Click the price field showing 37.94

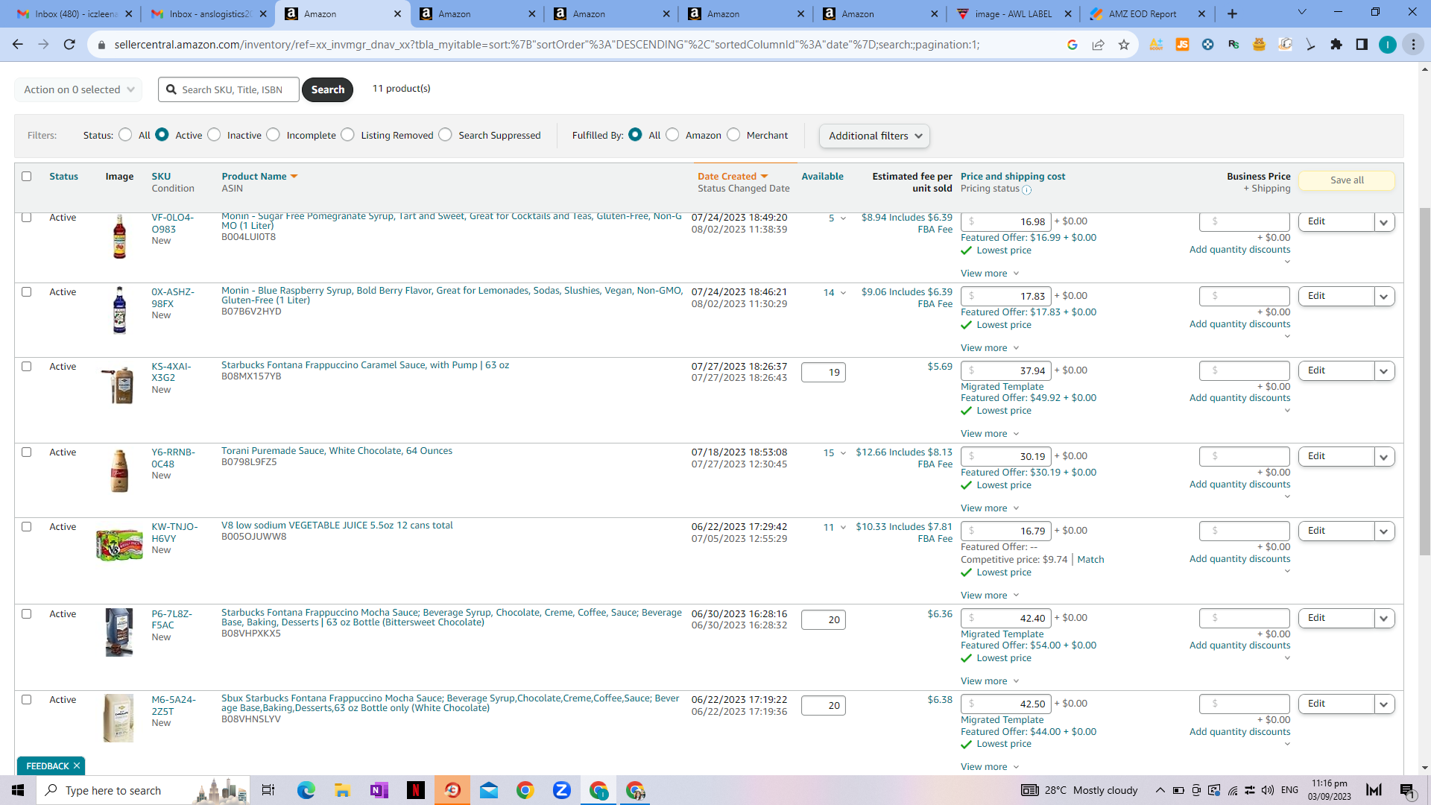coord(1006,370)
